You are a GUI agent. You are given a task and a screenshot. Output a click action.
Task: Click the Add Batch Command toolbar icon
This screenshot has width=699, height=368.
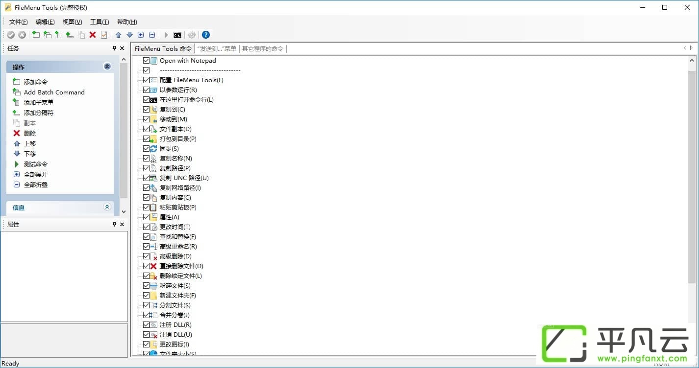tap(48, 35)
